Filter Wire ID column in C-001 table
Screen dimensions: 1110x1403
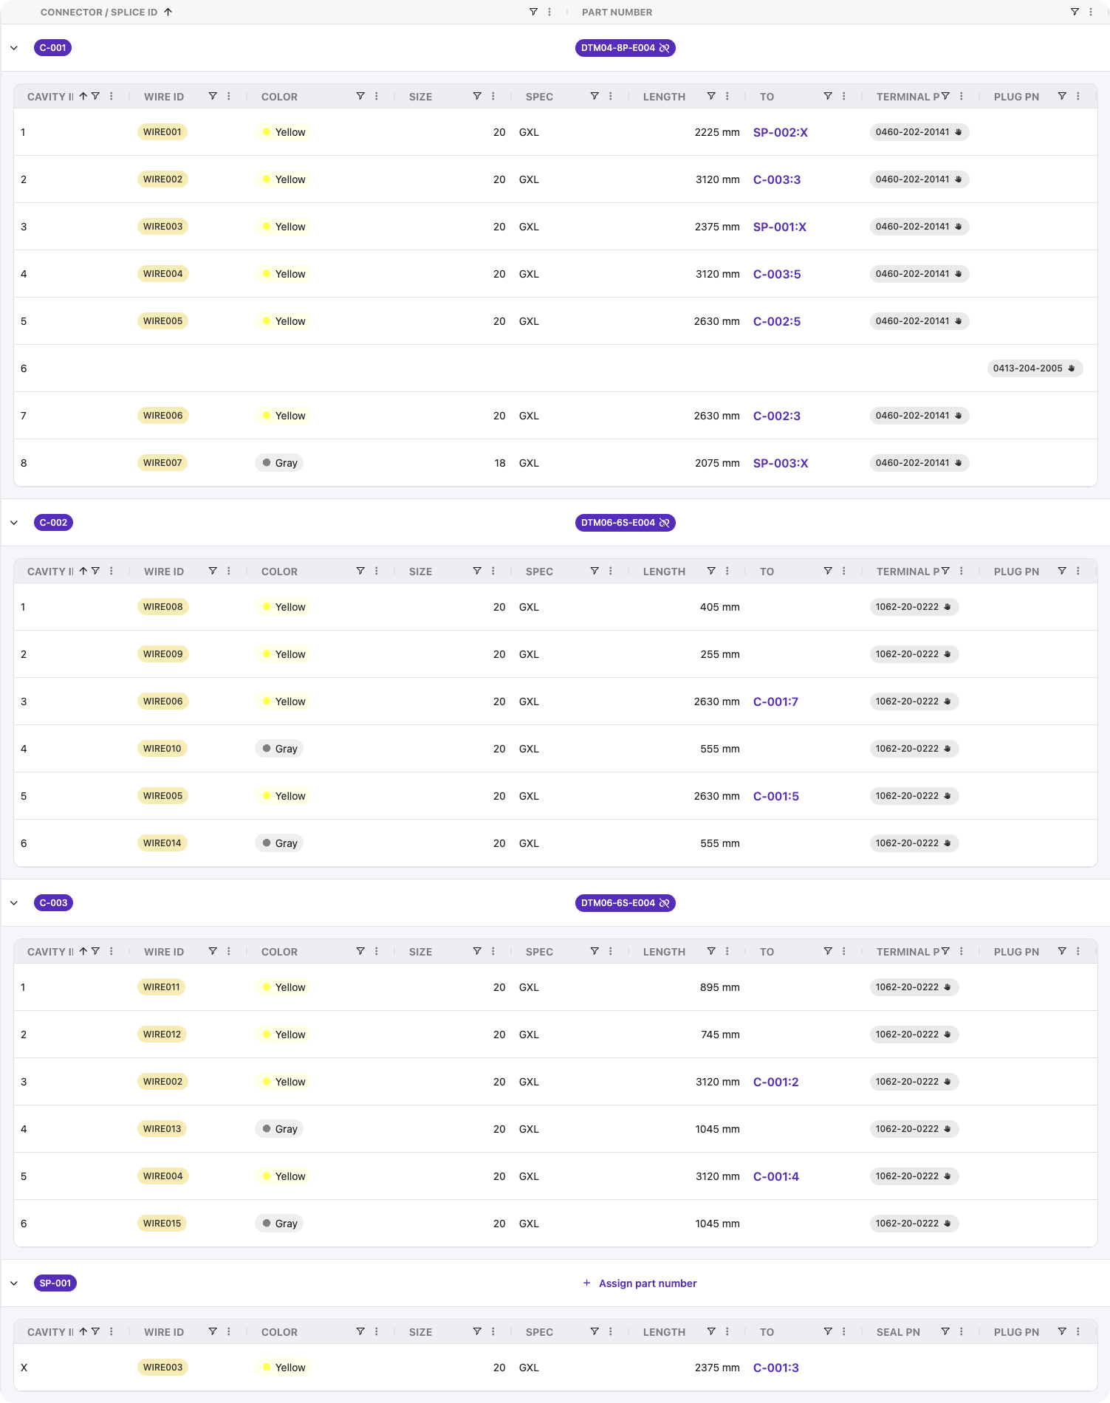tap(213, 96)
